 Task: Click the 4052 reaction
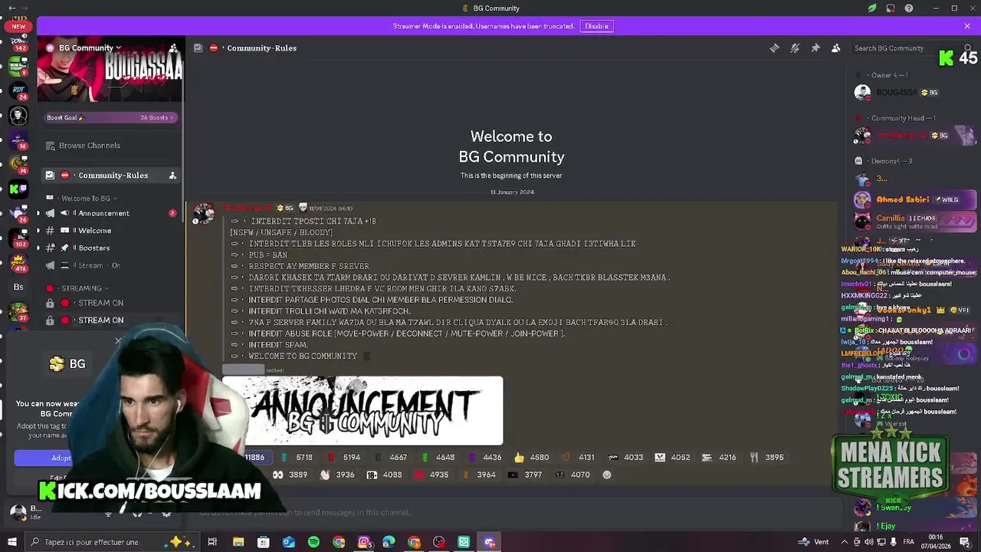[672, 457]
